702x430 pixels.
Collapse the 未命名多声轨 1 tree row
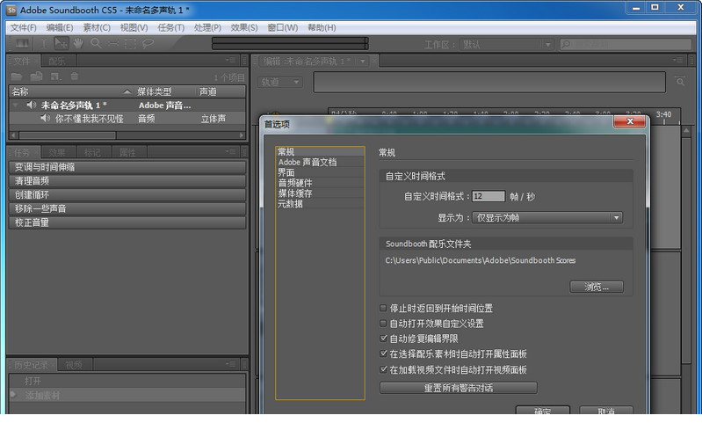tap(16, 106)
